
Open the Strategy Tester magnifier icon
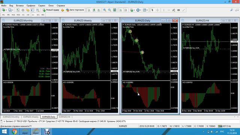pyautogui.click(x=37, y=10)
